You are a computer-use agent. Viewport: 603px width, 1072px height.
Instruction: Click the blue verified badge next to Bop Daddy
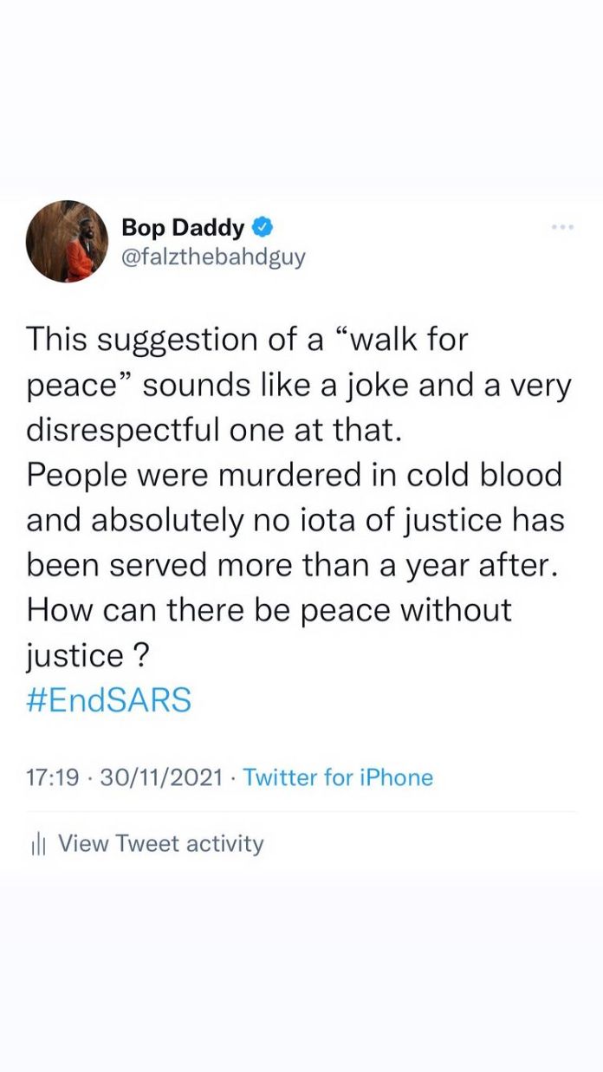point(263,228)
